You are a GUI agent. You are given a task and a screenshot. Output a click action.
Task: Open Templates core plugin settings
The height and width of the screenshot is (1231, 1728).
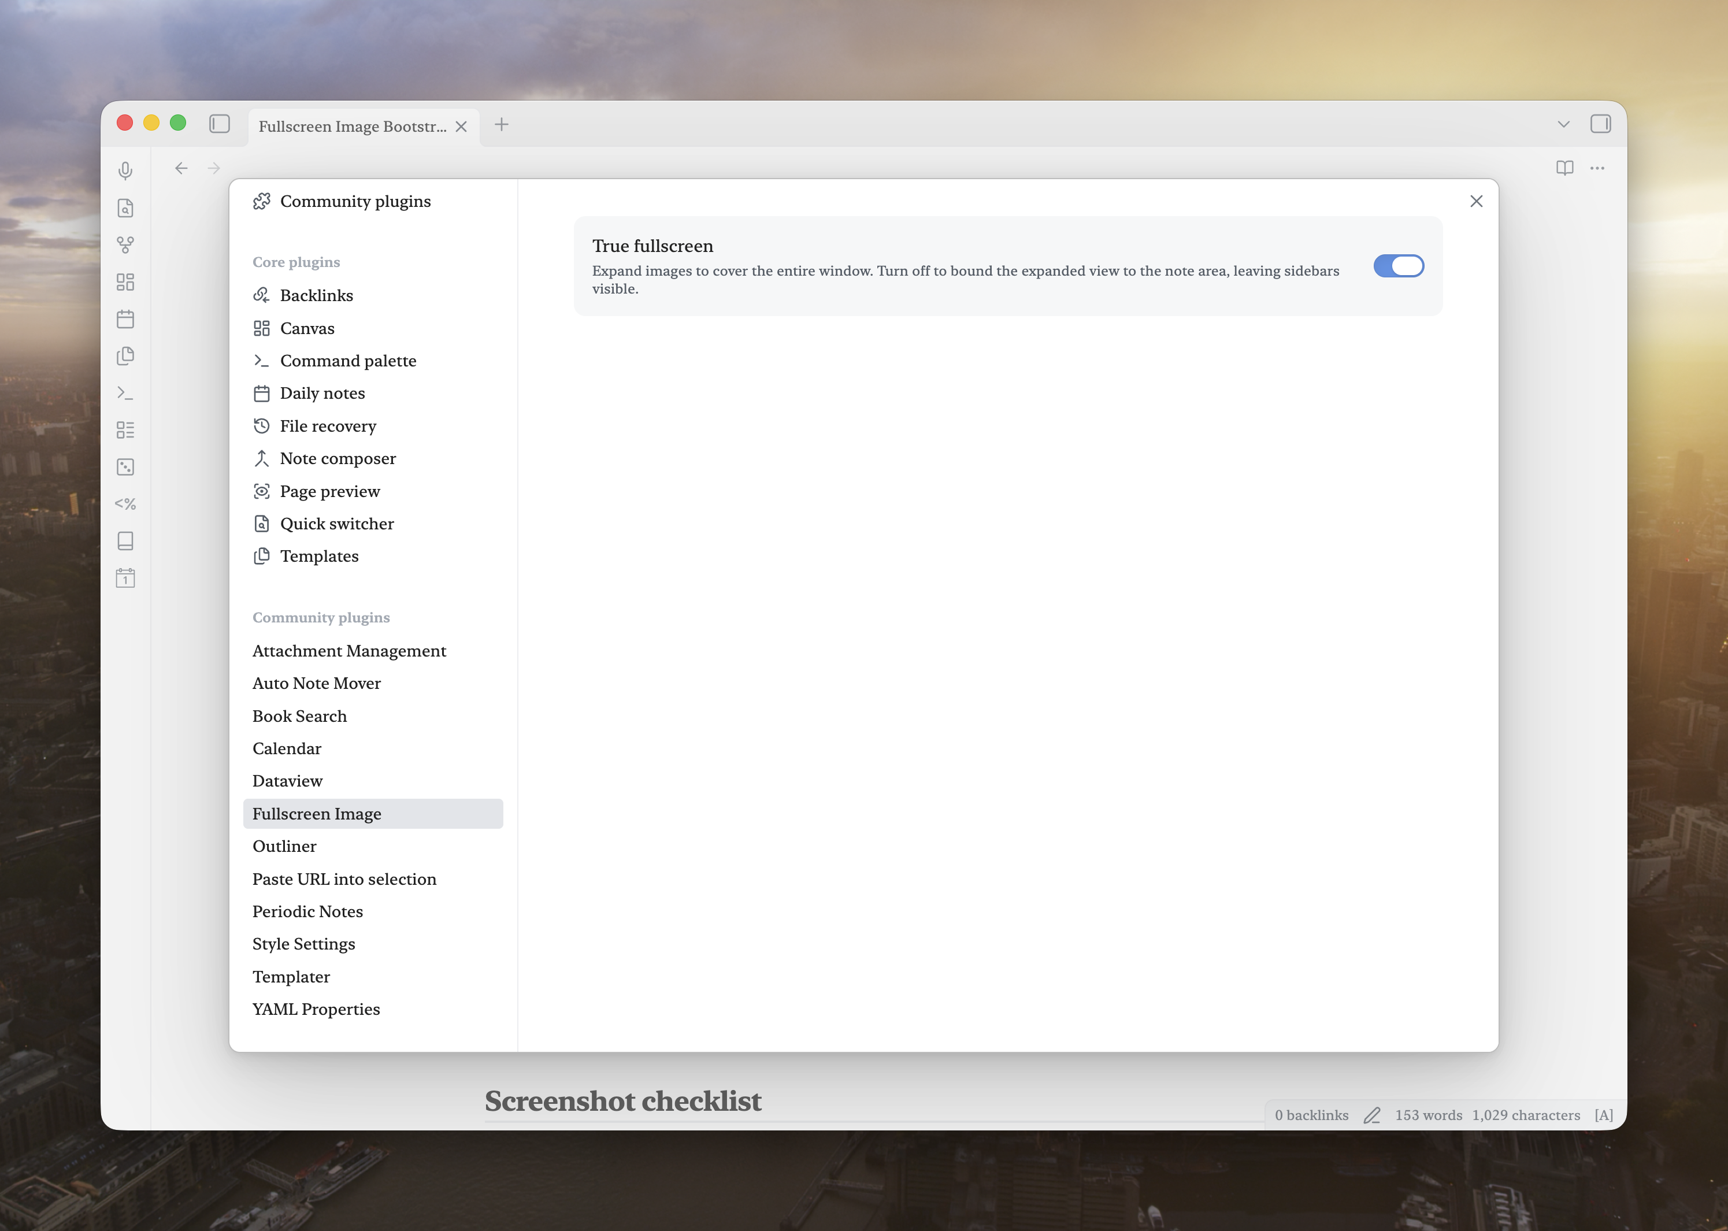[373, 557]
